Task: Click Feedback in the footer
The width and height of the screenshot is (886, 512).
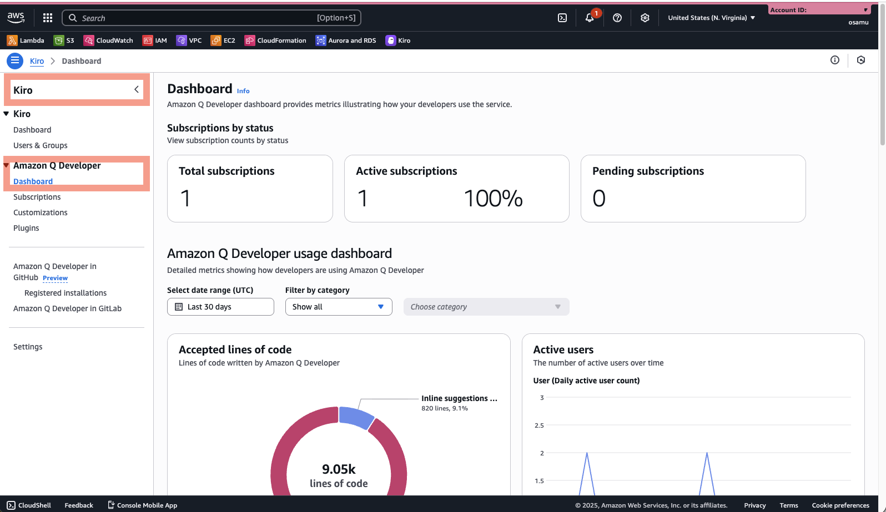Action: tap(79, 505)
